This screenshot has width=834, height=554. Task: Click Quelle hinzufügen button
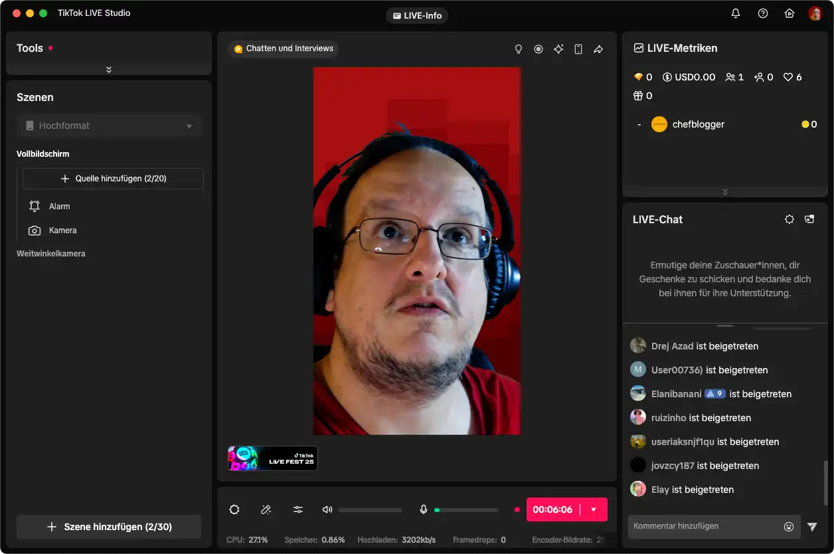pyautogui.click(x=113, y=179)
